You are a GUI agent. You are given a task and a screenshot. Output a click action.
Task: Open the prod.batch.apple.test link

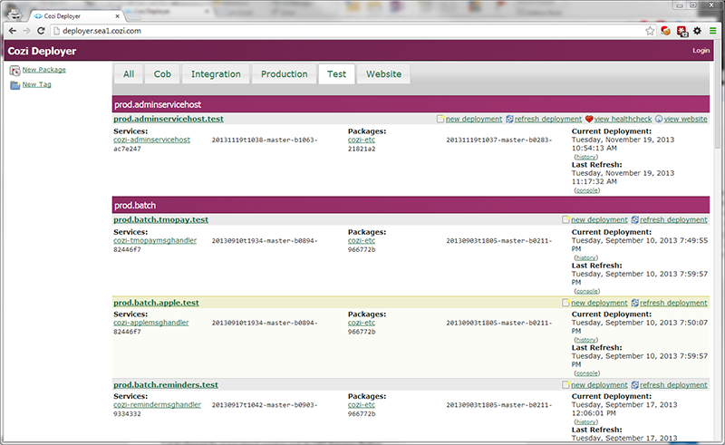[x=156, y=303]
